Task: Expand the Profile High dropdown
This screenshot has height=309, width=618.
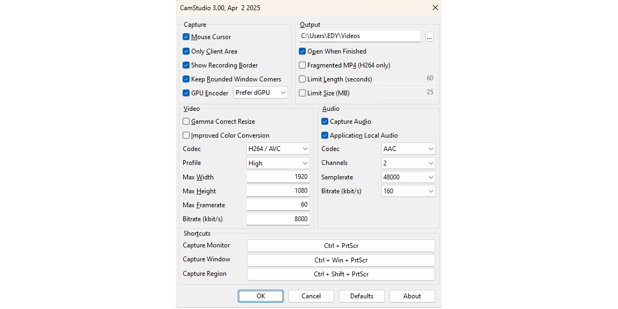Action: tap(278, 163)
